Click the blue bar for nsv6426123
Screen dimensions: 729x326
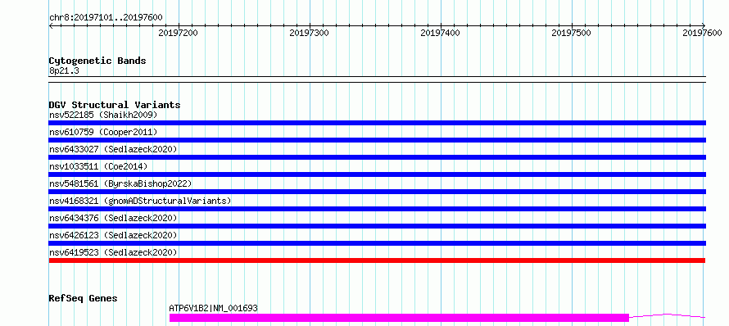click(x=377, y=243)
